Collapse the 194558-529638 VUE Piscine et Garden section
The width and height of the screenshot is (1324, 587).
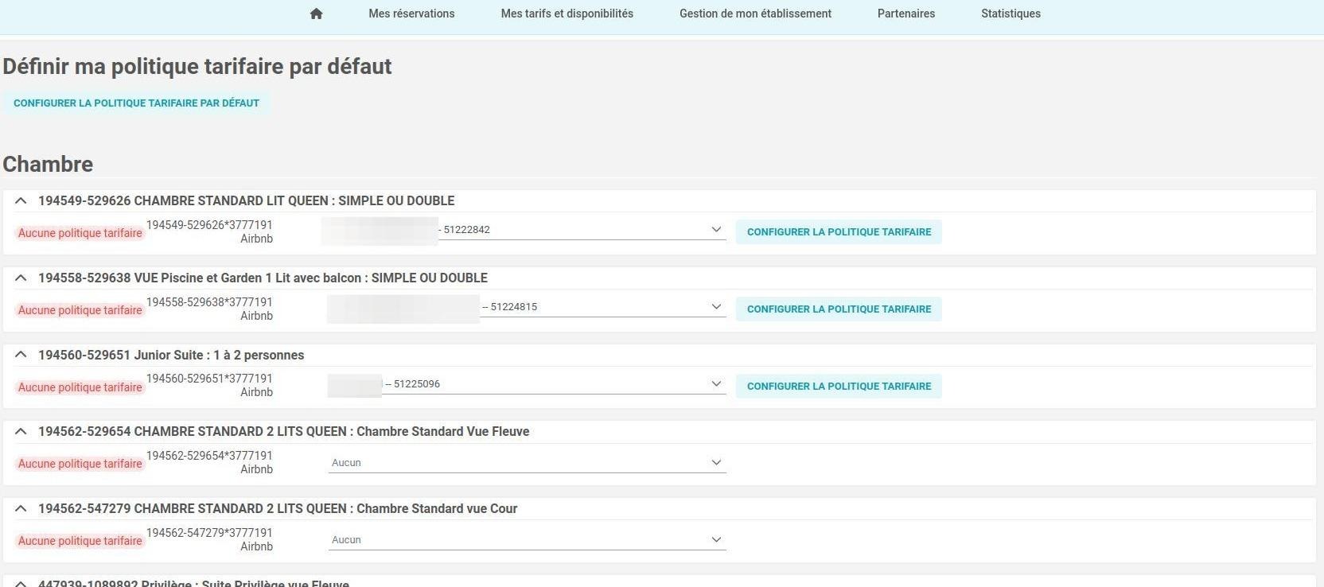[x=21, y=278]
